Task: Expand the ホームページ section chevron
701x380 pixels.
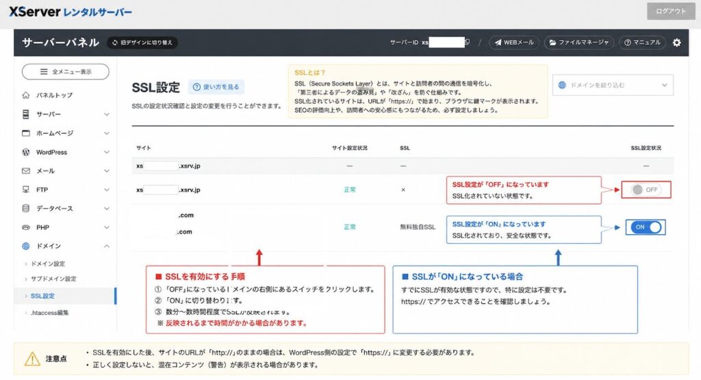Action: tap(106, 134)
